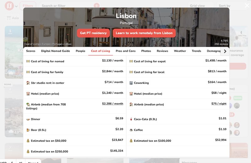Click the $52,994 estimated tax value

pyautogui.click(x=221, y=140)
